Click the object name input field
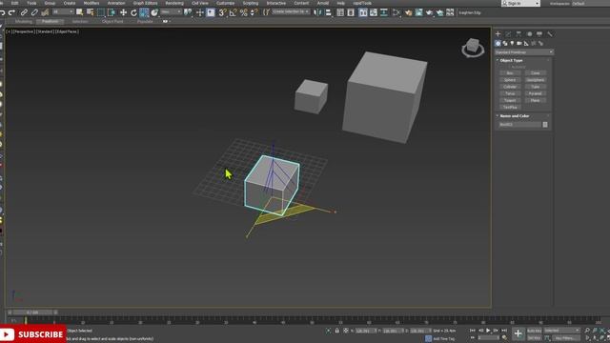The image size is (610, 343). (x=519, y=125)
